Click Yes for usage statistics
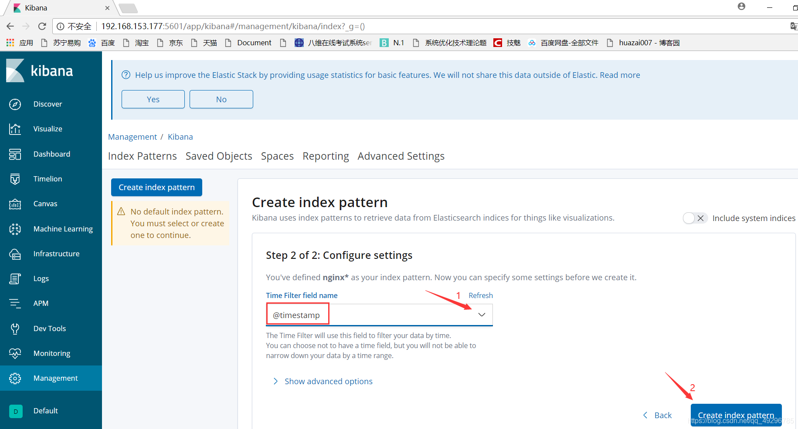Screen dimensions: 798x429 tap(153, 99)
